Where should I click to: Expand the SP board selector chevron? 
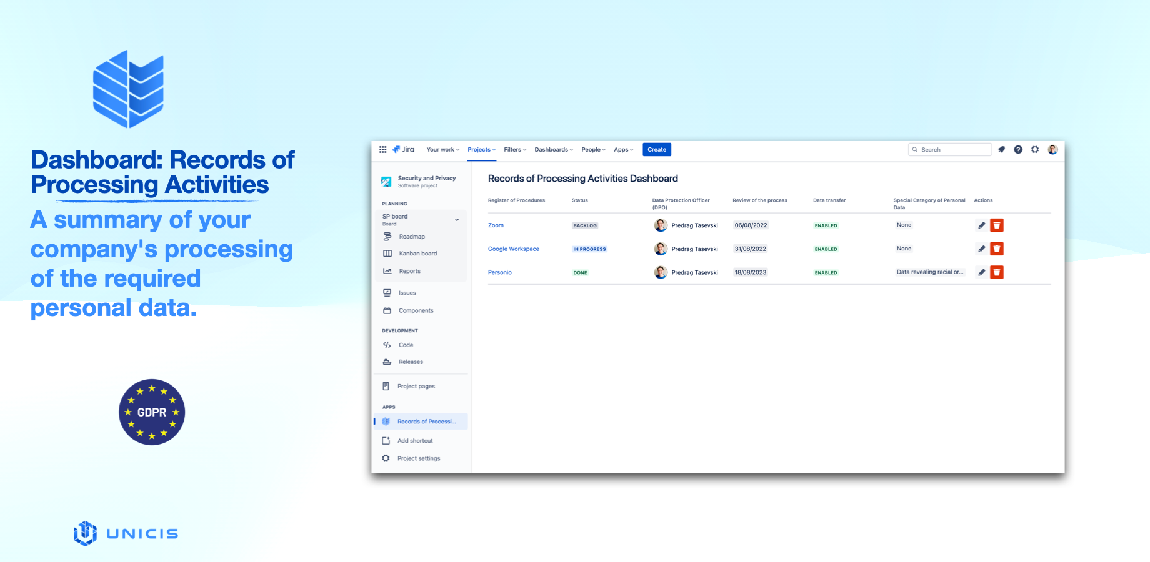(x=457, y=220)
